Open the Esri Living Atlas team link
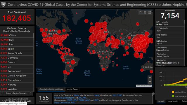The width and height of the screenshot is (187, 105). [64, 98]
